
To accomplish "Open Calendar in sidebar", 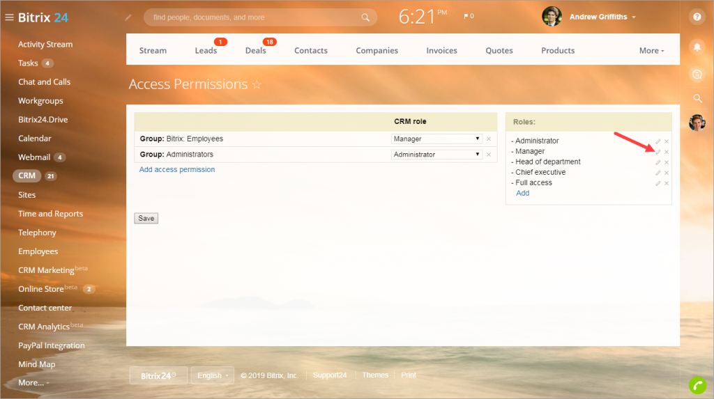I will click(35, 139).
